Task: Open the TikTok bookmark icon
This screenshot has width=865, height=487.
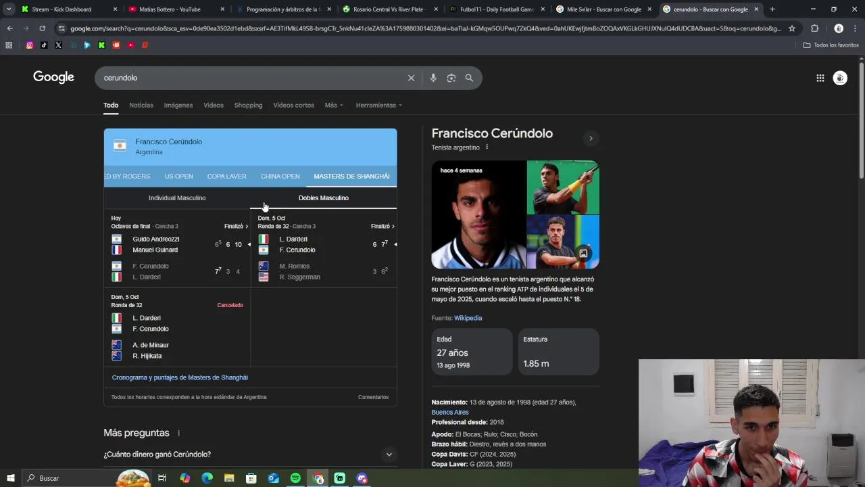Action: pos(44,45)
